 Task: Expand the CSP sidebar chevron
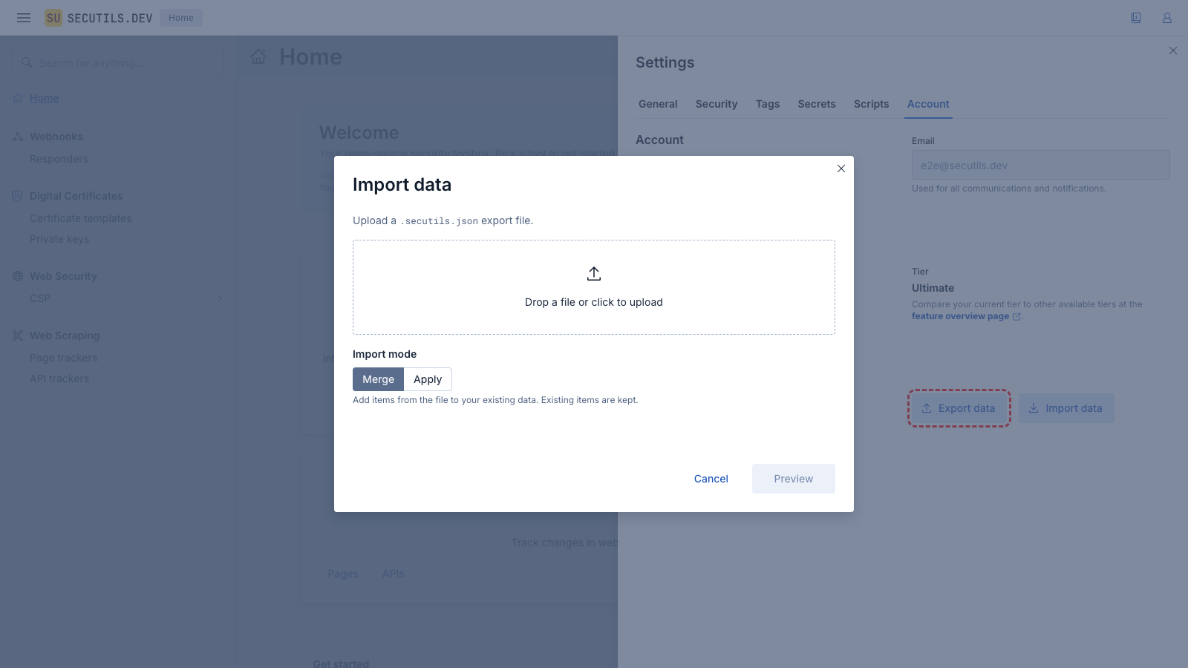[x=220, y=298]
